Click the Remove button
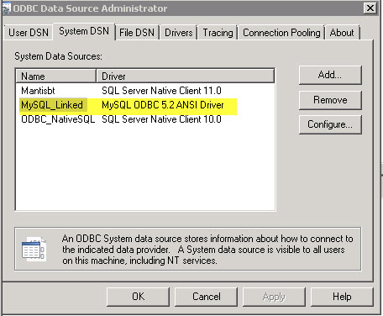The width and height of the screenshot is (383, 316). (330, 100)
